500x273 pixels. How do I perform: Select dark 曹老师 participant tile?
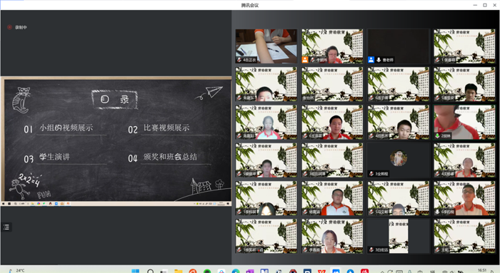pyautogui.click(x=399, y=46)
